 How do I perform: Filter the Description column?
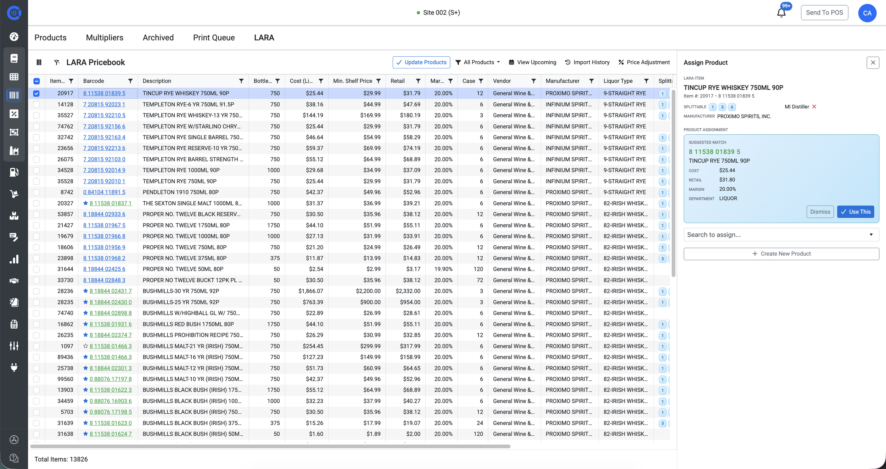pos(241,81)
